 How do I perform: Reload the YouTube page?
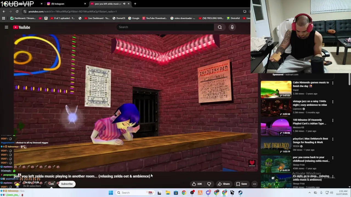(x=17, y=11)
